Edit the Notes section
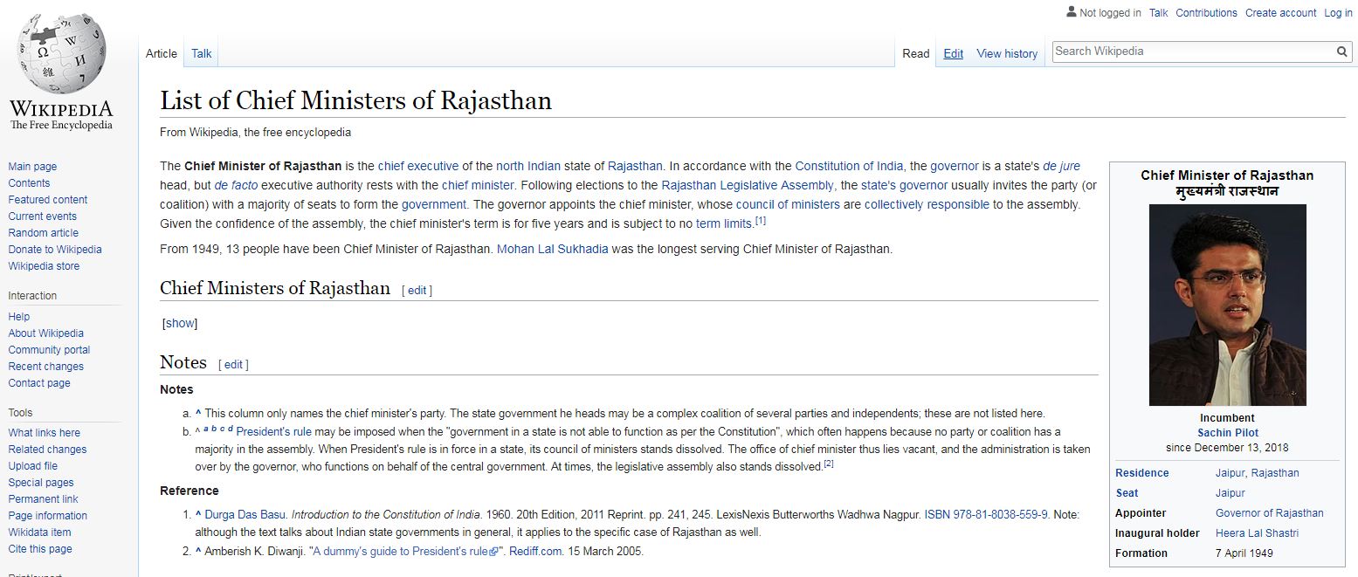 [x=233, y=365]
